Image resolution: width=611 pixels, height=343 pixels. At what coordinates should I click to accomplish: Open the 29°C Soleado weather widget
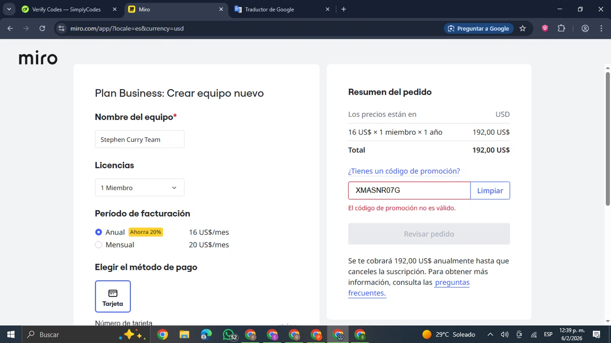[x=449, y=334]
